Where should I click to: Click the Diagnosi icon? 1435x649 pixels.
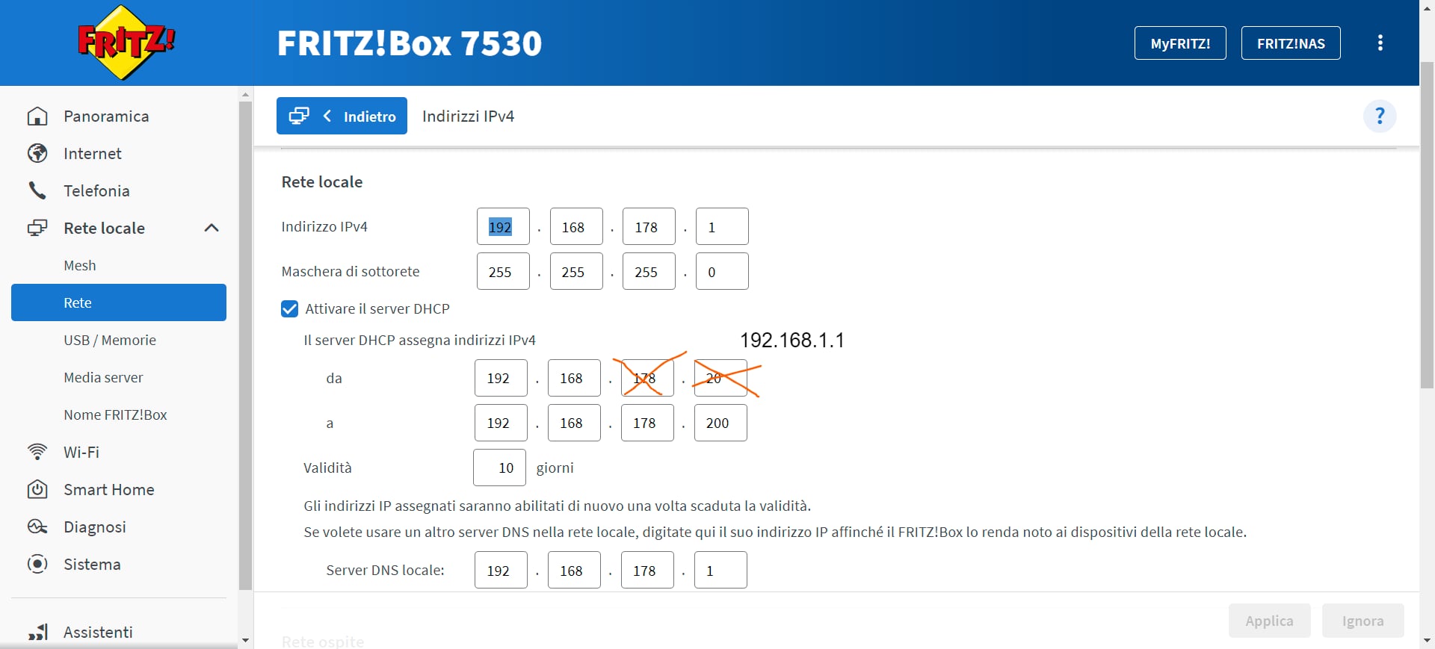tap(37, 527)
